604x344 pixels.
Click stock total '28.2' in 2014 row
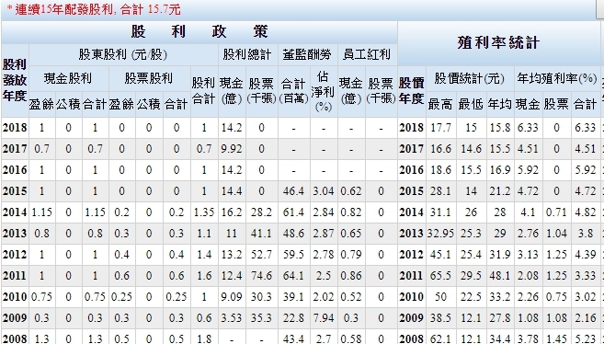coord(262,212)
